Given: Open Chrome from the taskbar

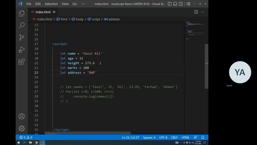Looking at the screenshot, I should point(37,143).
